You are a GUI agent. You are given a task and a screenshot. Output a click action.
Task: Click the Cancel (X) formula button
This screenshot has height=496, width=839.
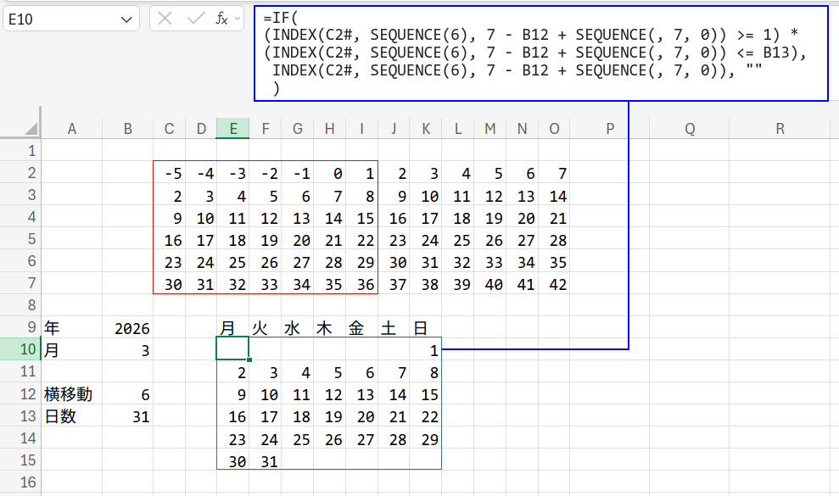(165, 19)
